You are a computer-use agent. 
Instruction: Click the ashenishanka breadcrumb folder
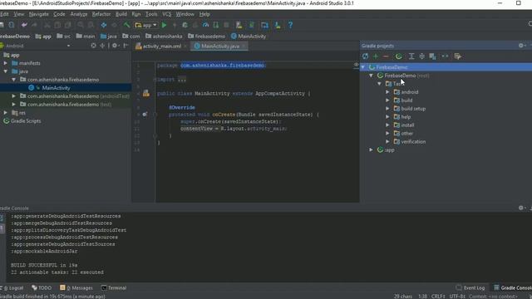tap(164, 37)
